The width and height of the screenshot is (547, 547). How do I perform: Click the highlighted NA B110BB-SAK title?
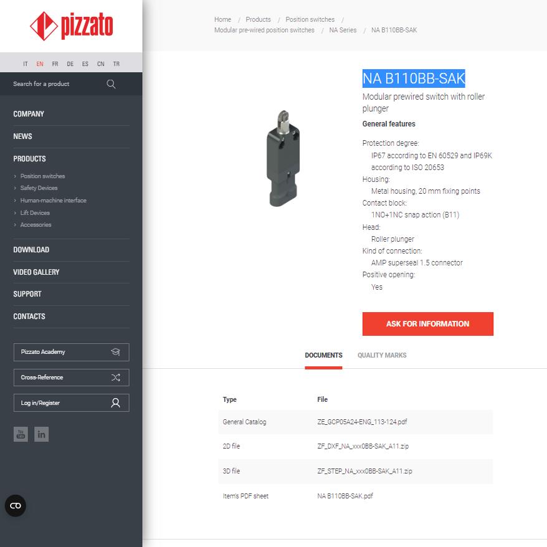pos(414,78)
